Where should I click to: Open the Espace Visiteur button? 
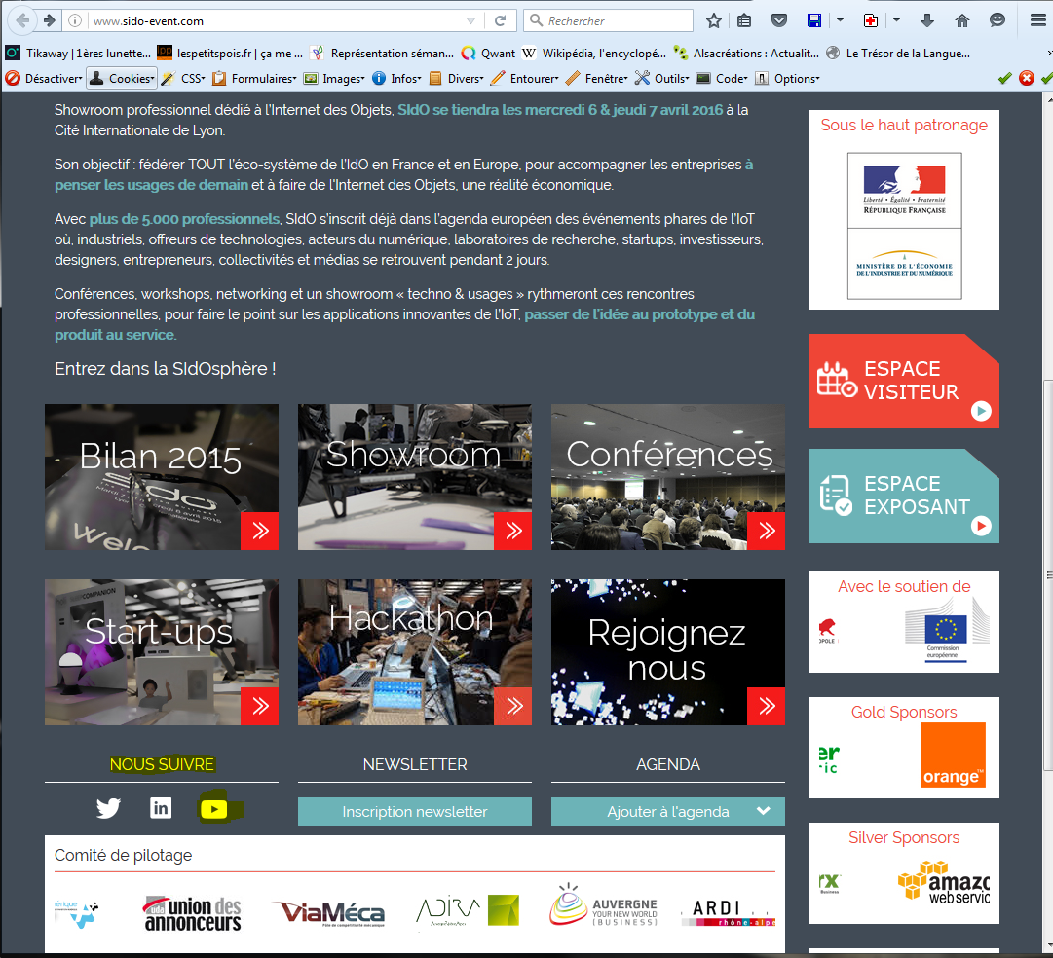click(903, 381)
